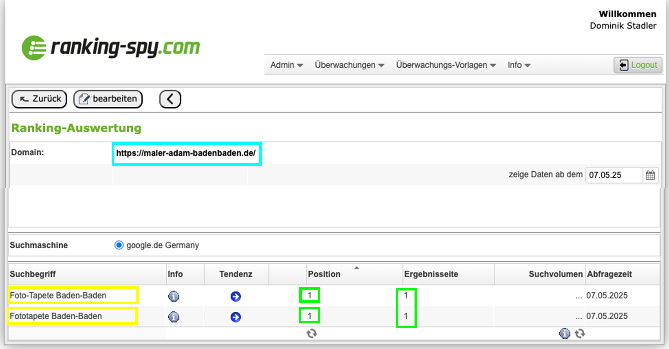Refresh search volume using bottom-right refresh icon
Image resolution: width=669 pixels, height=349 pixels.
tap(580, 333)
